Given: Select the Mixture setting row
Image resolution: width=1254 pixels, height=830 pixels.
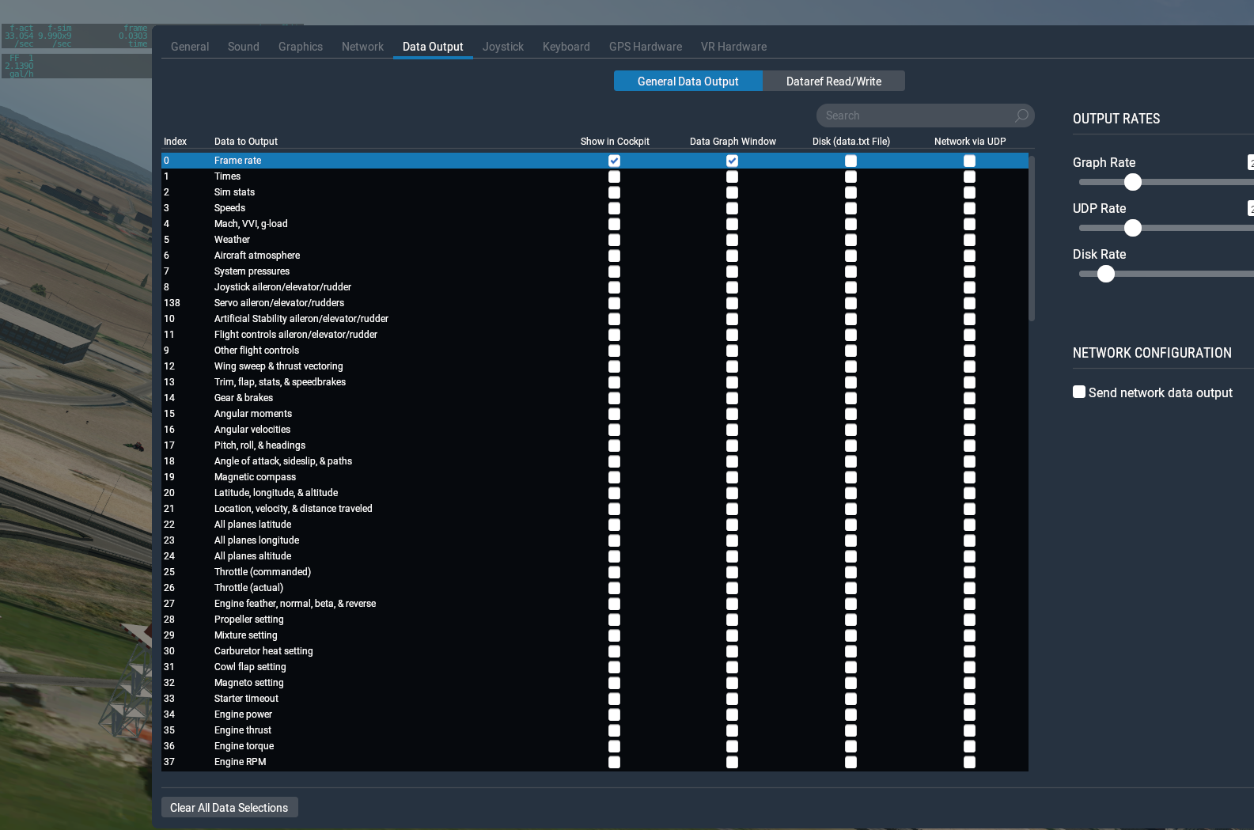Looking at the screenshot, I should 595,635.
